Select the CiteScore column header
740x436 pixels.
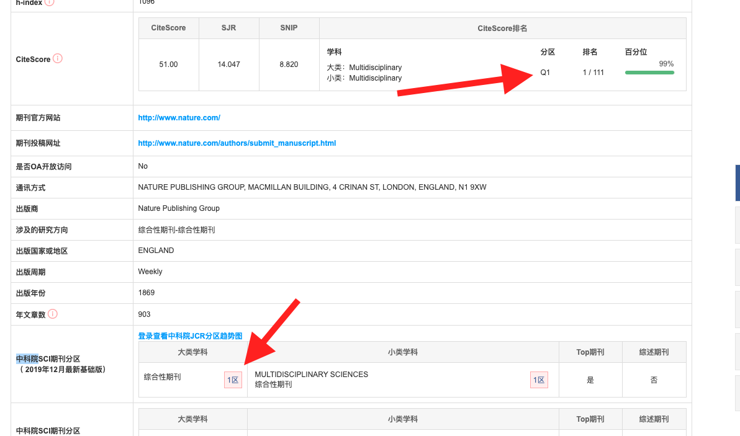[x=168, y=28]
